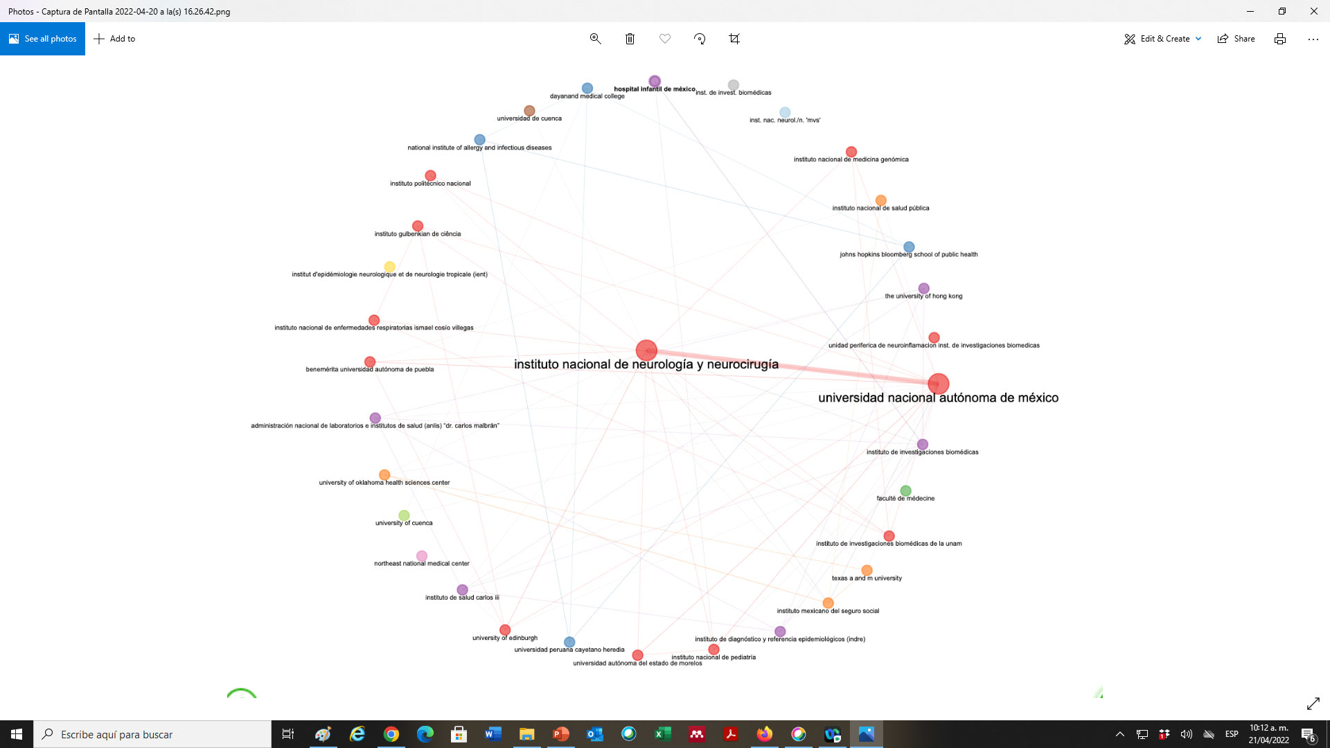The height and width of the screenshot is (748, 1330).
Task: Click 'instituto nacional de salud pública' label
Action: click(880, 208)
